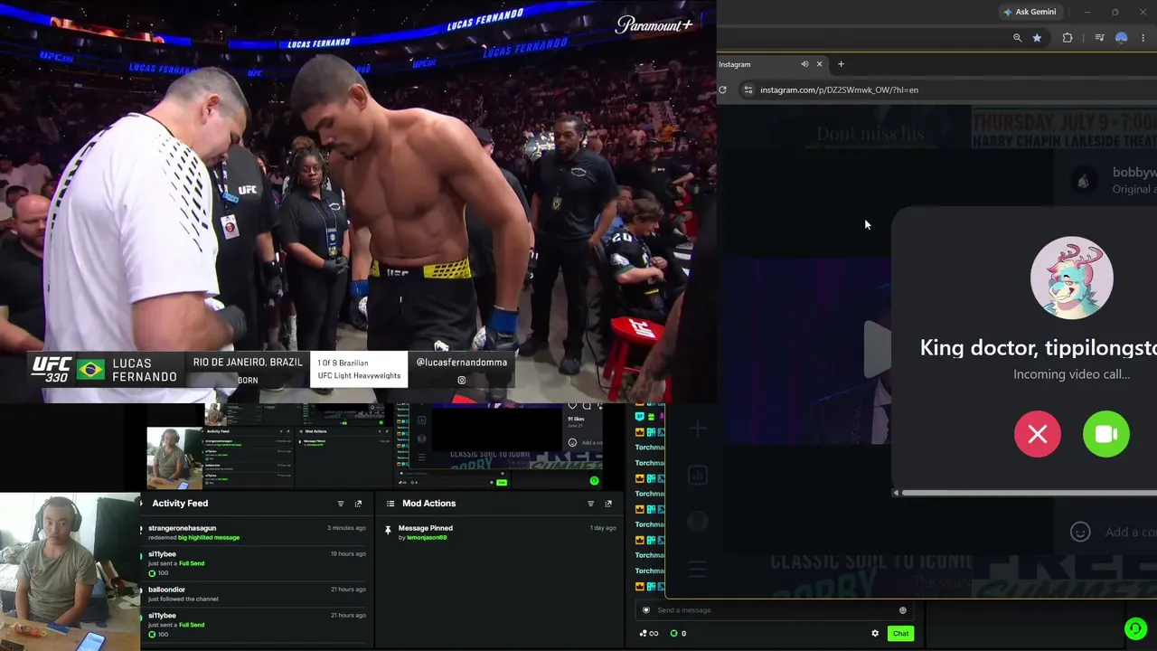Image resolution: width=1157 pixels, height=651 pixels.
Task: Click the instagram.com address bar URL
Action: point(839,90)
